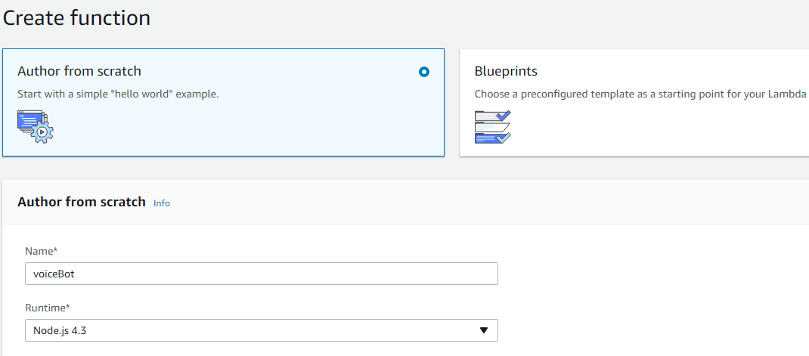Click the Runtime* field label

coord(48,308)
